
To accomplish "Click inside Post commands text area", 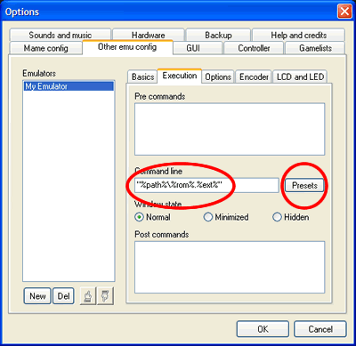I will pos(230,267).
